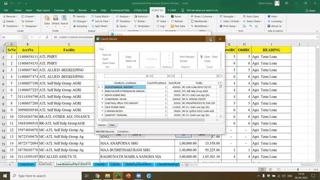Adjust the Excel zoom slider
This screenshot has width=320, height=180.
tap(298, 169)
